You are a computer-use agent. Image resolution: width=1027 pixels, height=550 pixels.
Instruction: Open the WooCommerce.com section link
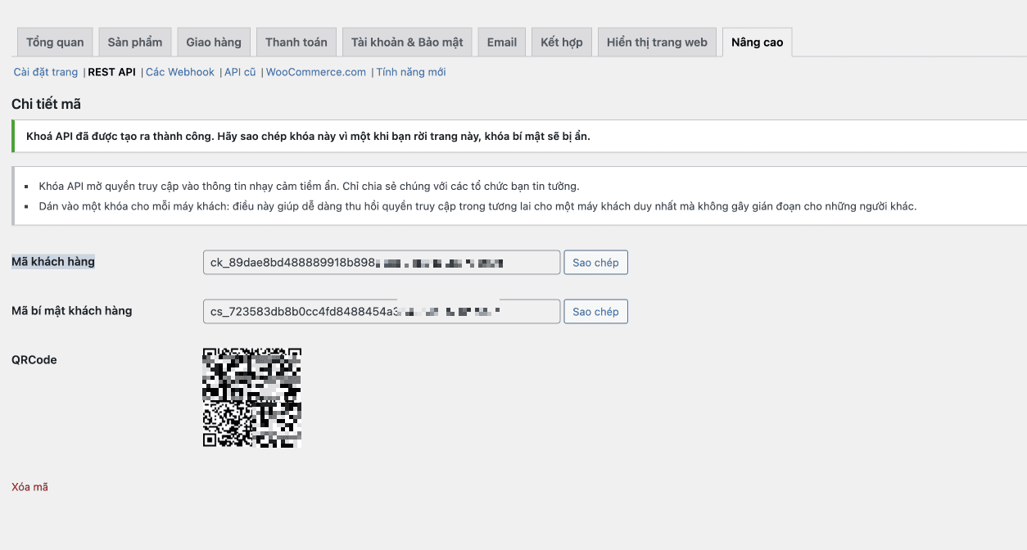pos(316,72)
